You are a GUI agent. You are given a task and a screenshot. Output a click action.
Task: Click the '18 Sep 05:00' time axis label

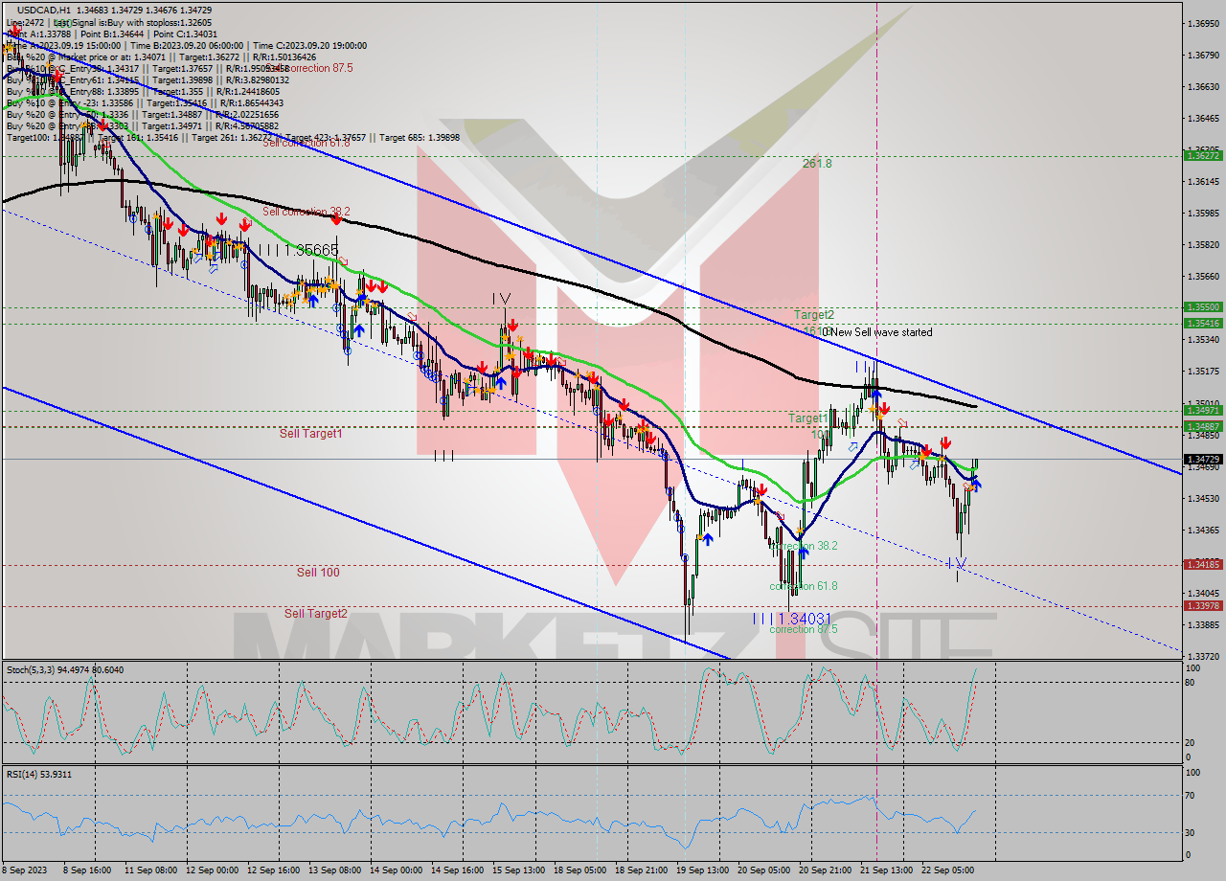579,870
